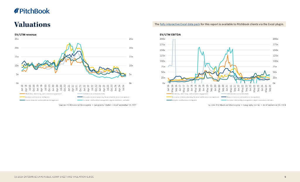Click teal Human resources legend swatch, revenue chart

(x=22, y=100)
